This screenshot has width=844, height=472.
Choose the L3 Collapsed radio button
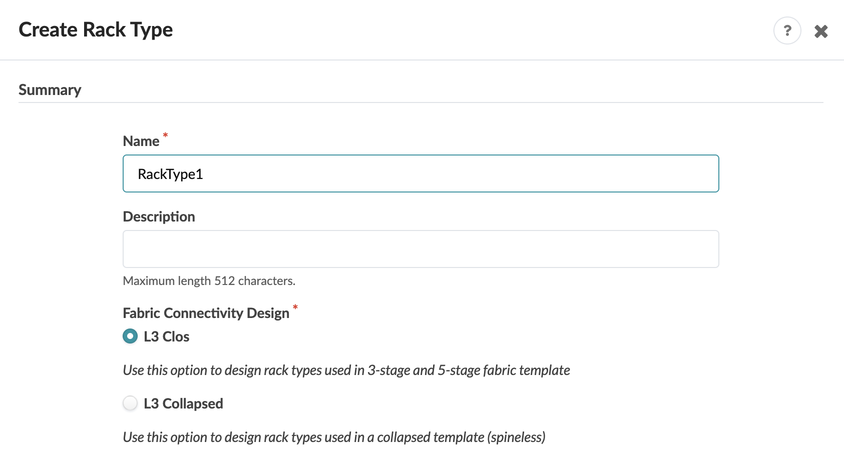coord(130,403)
